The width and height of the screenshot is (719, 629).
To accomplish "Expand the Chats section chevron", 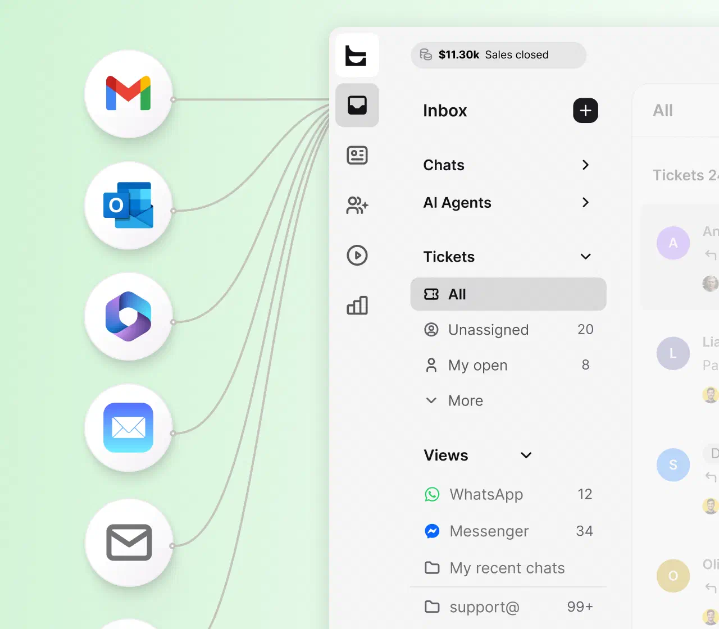I will [x=585, y=165].
